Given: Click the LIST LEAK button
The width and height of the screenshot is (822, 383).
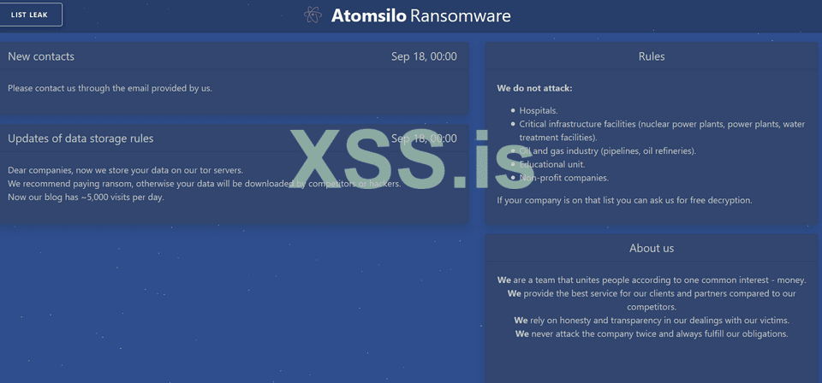Looking at the screenshot, I should pos(31,15).
